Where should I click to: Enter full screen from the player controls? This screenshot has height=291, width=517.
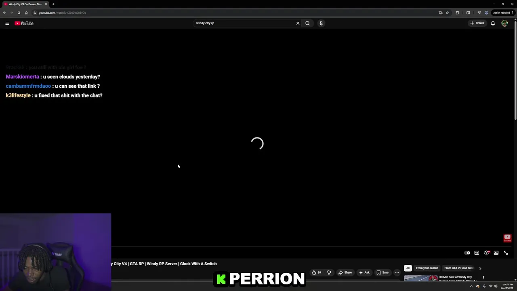click(x=506, y=253)
